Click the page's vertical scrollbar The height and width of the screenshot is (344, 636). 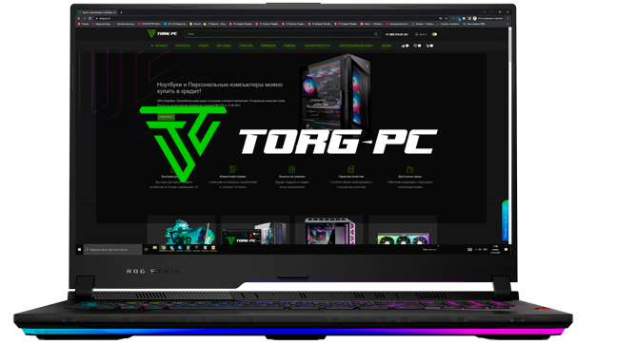(x=510, y=134)
